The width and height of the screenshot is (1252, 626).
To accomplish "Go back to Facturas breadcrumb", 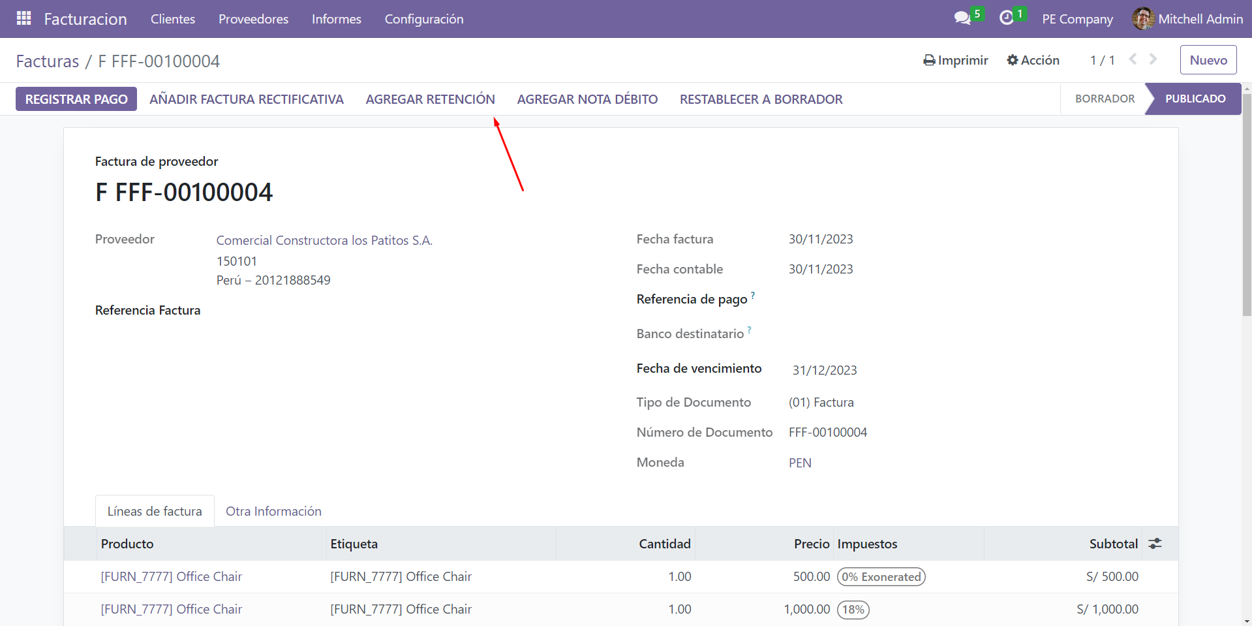I will pyautogui.click(x=48, y=61).
